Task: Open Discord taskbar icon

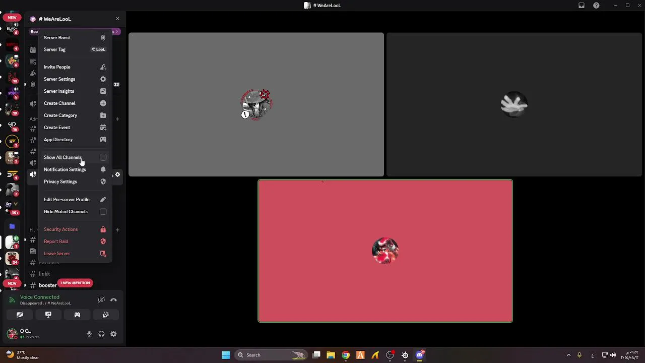Action: tap(420, 355)
